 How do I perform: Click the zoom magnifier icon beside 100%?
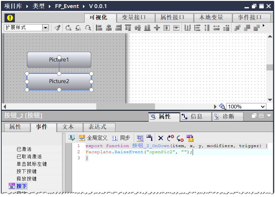pos(222,107)
